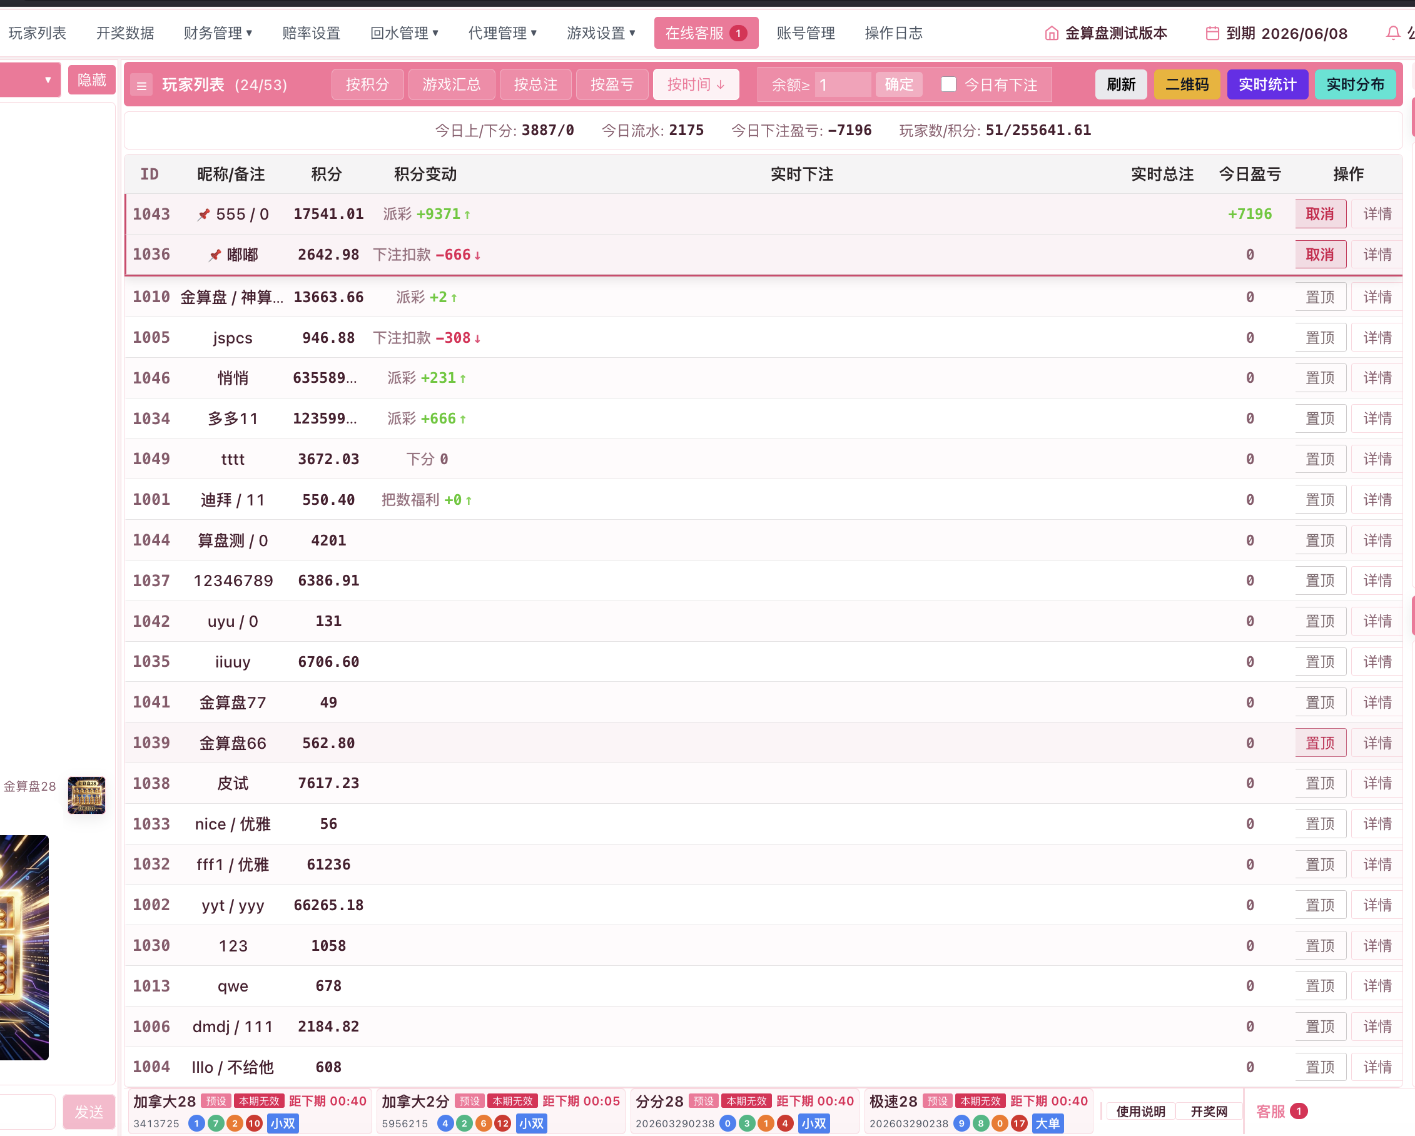Click the 客服 badge in the bottom bar
The height and width of the screenshot is (1136, 1415).
(1298, 1110)
